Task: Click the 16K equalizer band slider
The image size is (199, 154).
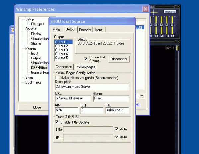Action: coord(173,25)
